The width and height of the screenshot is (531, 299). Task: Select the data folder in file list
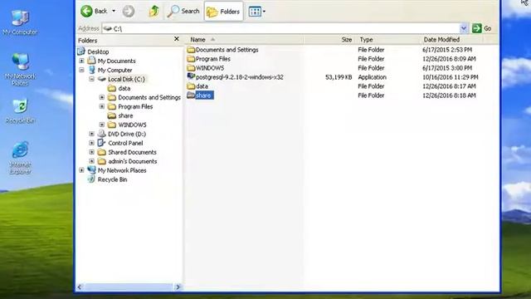(x=197, y=86)
